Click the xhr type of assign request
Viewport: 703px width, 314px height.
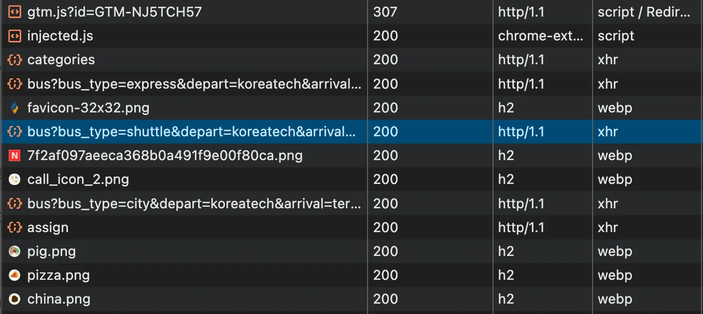(608, 227)
